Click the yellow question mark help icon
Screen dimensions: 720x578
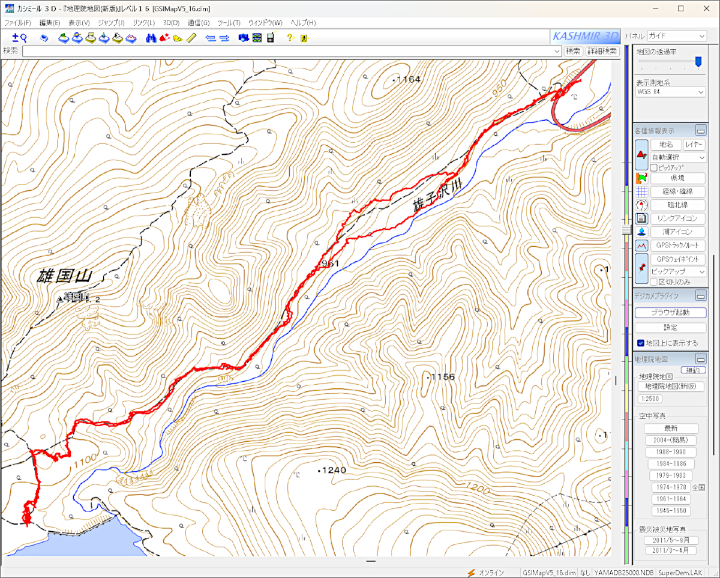[289, 38]
